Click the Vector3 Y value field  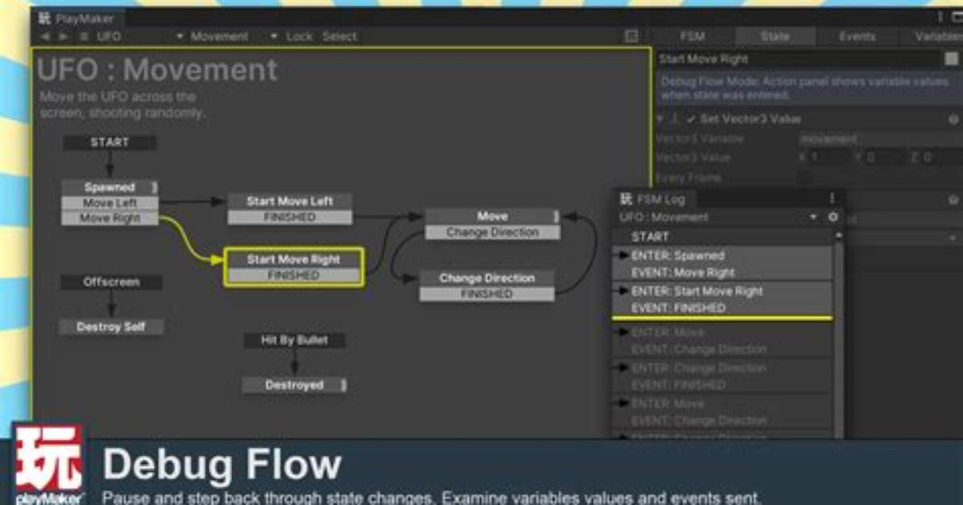click(886, 158)
